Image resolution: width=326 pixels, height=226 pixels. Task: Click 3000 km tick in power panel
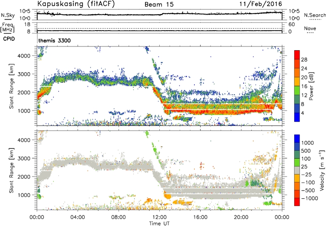(24, 74)
